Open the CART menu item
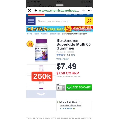This screenshot has height=119, width=119. click(x=88, y=15)
